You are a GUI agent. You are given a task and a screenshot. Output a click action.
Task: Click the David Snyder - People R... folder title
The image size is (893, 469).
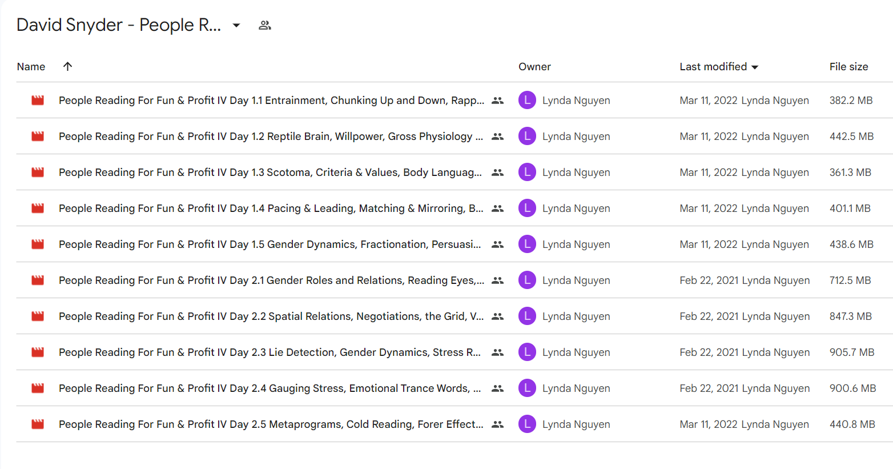coord(119,25)
